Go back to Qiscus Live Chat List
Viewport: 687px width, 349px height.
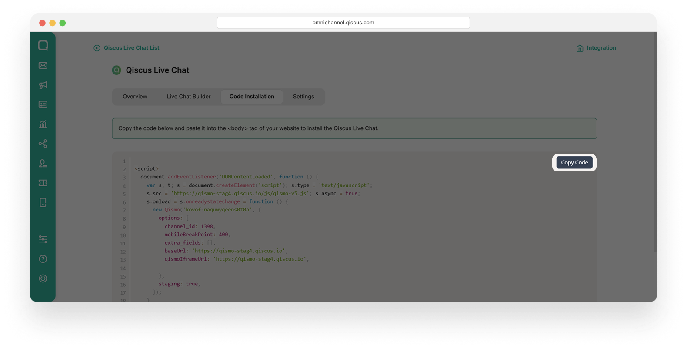click(132, 48)
